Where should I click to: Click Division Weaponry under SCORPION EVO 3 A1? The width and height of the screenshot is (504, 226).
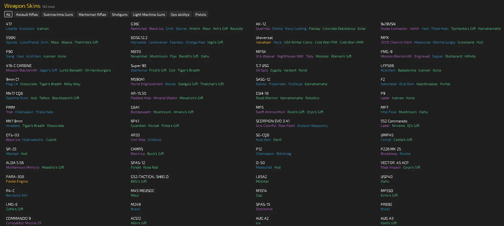[312, 126]
